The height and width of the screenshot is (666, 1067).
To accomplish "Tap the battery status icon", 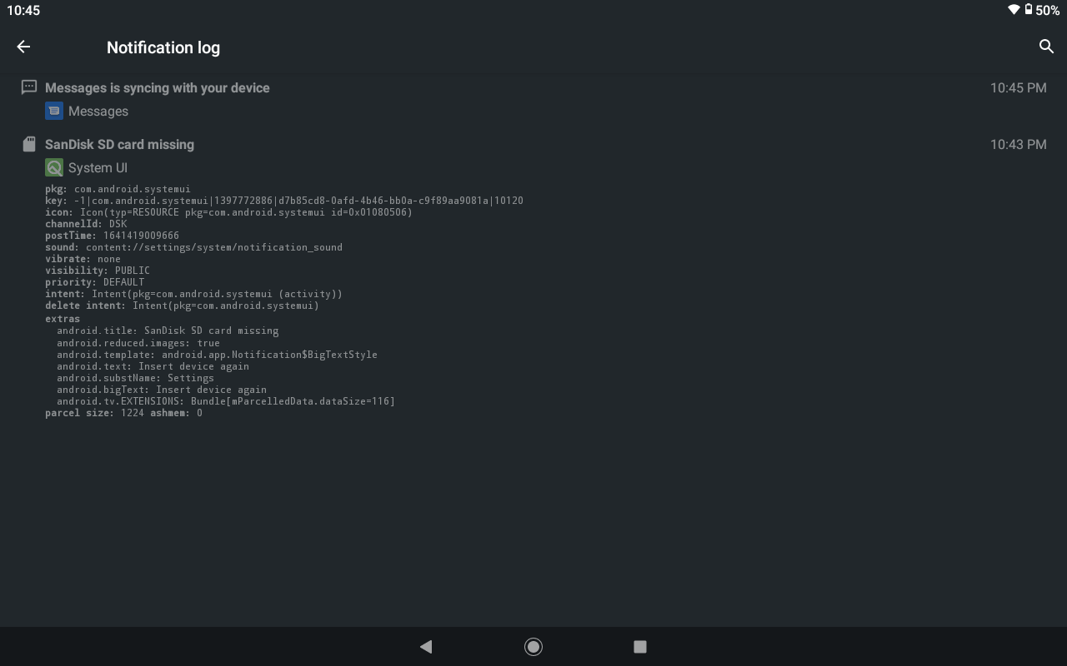I will pyautogui.click(x=1029, y=10).
